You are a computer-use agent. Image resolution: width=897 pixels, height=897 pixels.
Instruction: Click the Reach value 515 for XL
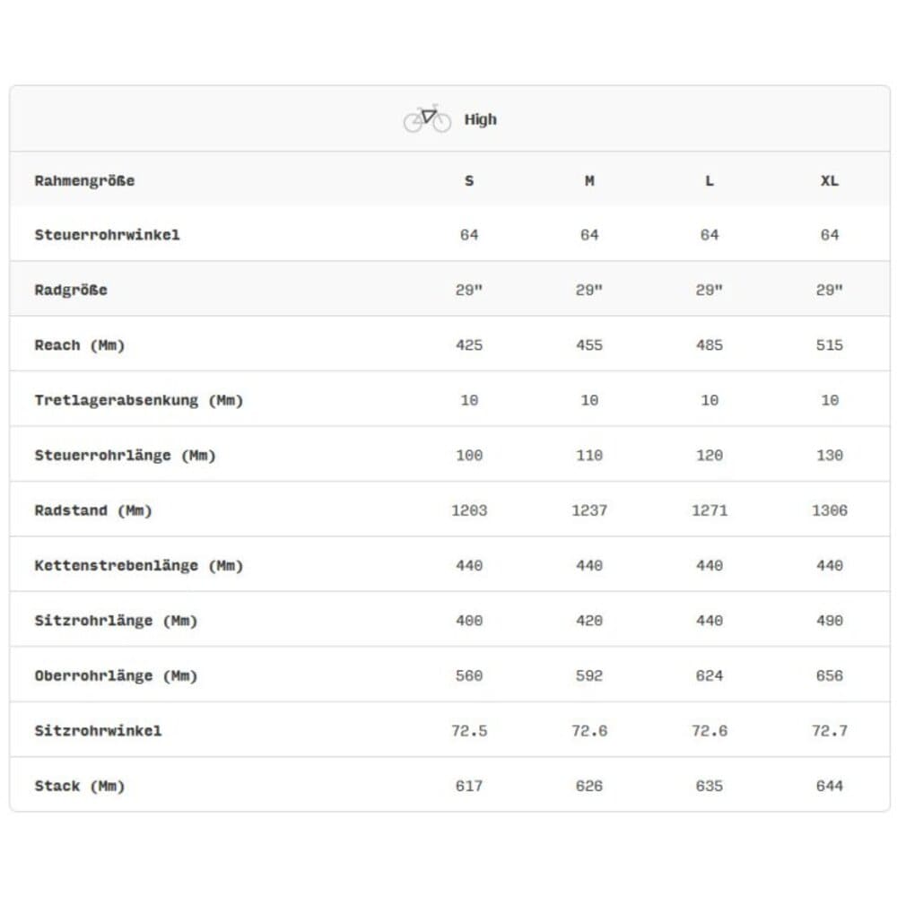coord(830,345)
